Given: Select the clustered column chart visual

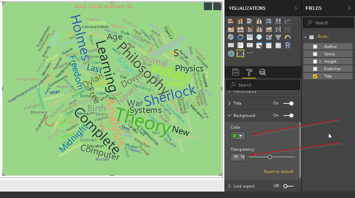Looking at the screenshot, I should click(x=259, y=21).
